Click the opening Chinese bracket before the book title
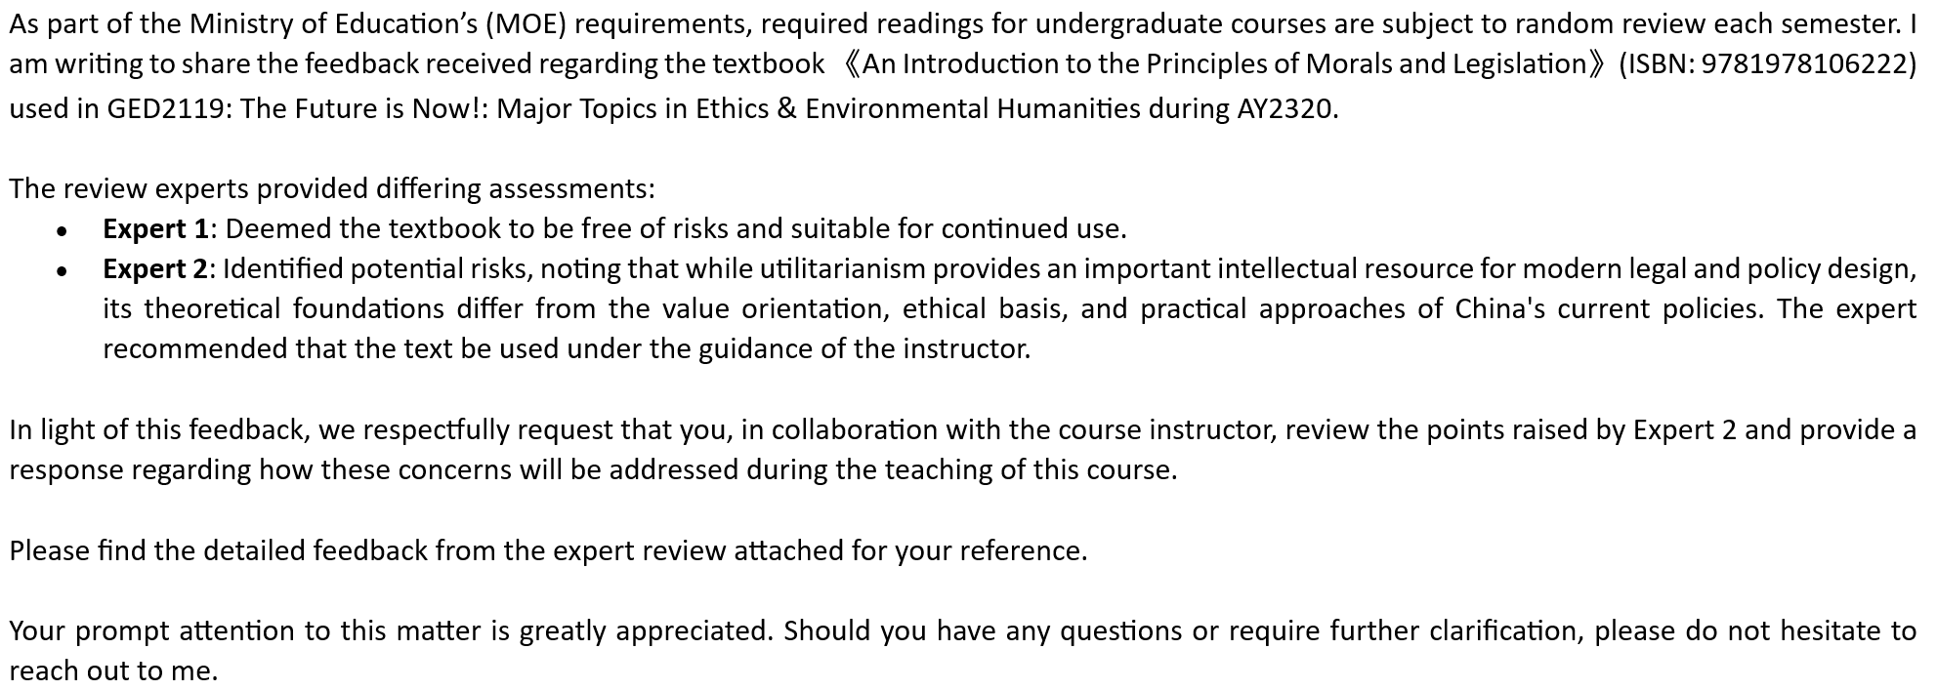The height and width of the screenshot is (690, 1937). point(849,64)
